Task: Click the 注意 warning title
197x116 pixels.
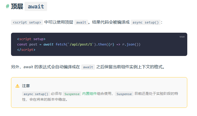Action: (x=26, y=86)
